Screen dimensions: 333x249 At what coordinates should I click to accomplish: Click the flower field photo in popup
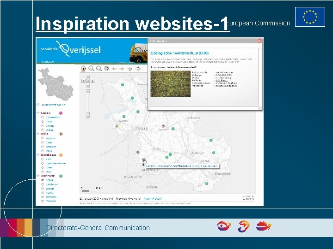pos(170,83)
